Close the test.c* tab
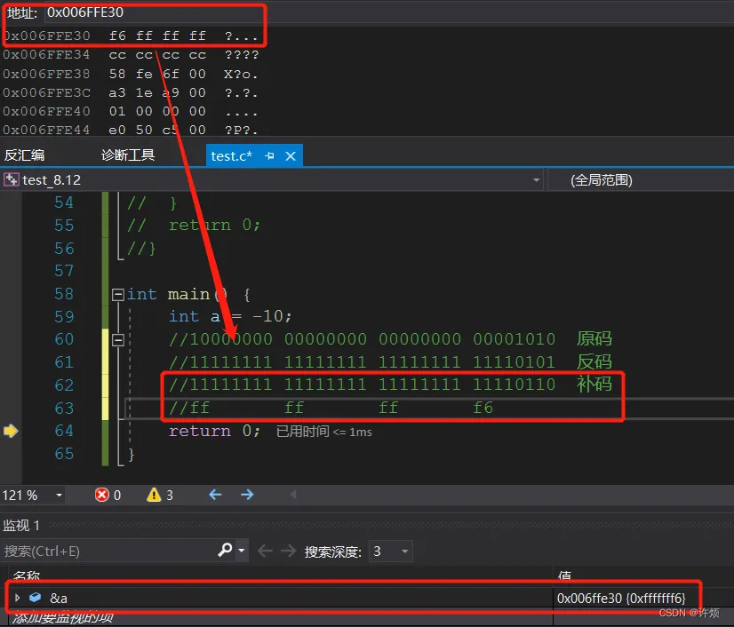This screenshot has height=627, width=734. [x=291, y=155]
